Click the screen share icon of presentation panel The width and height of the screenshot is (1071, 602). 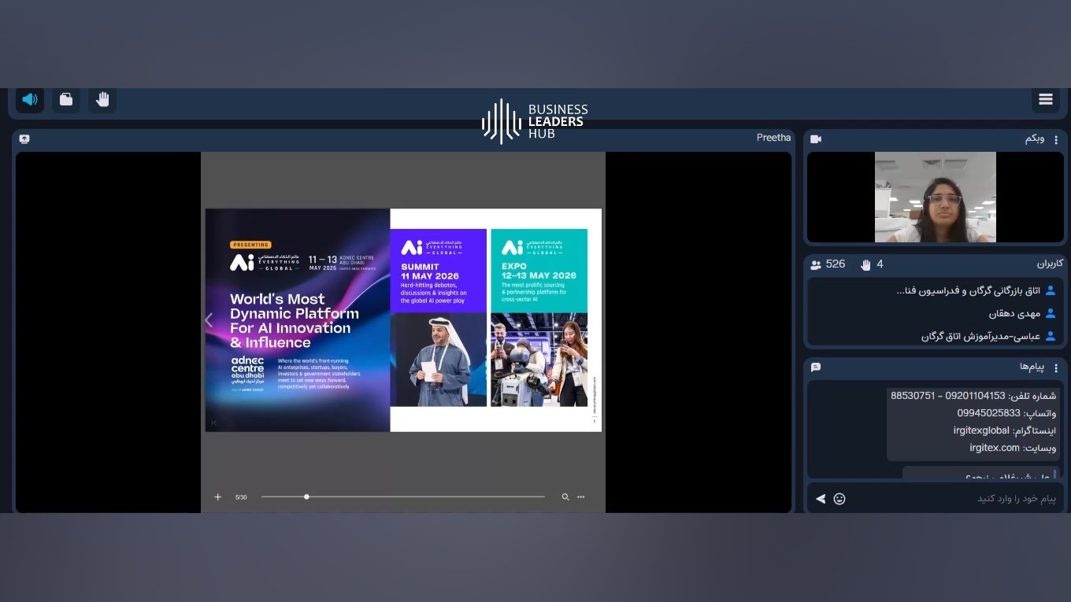coord(24,138)
